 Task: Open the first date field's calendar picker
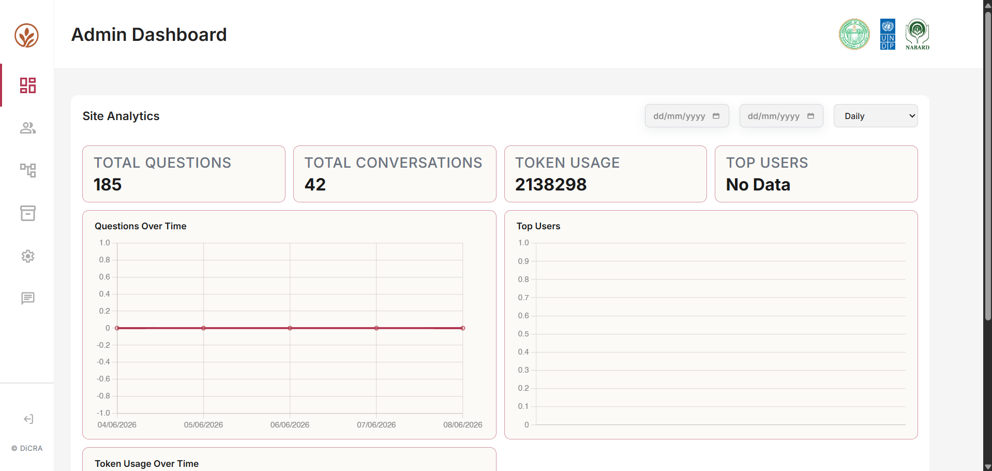tap(716, 116)
